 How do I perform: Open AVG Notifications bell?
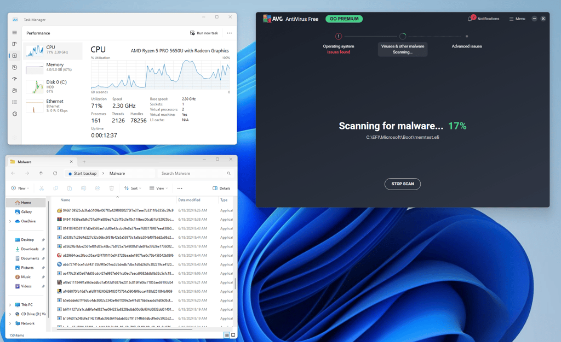[x=484, y=19]
